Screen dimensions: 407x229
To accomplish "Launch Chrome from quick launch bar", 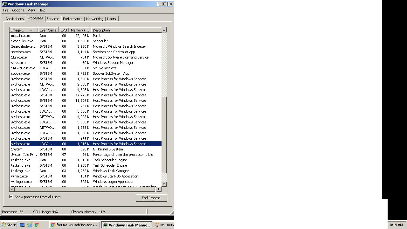I will [37, 225].
